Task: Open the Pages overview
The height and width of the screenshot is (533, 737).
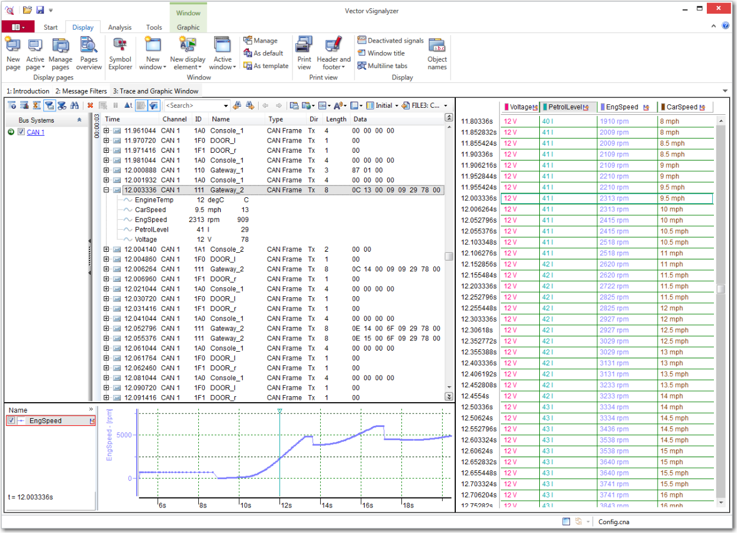Action: point(89,52)
